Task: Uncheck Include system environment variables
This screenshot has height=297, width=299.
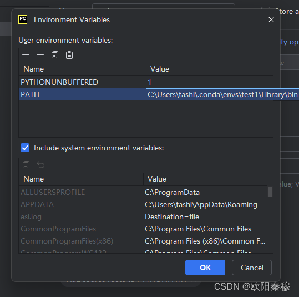Action: [25, 148]
